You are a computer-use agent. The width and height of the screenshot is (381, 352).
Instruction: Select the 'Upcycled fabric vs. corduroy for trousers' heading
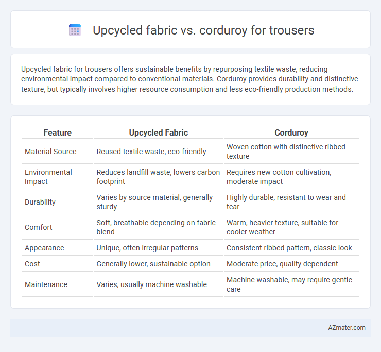(203, 30)
